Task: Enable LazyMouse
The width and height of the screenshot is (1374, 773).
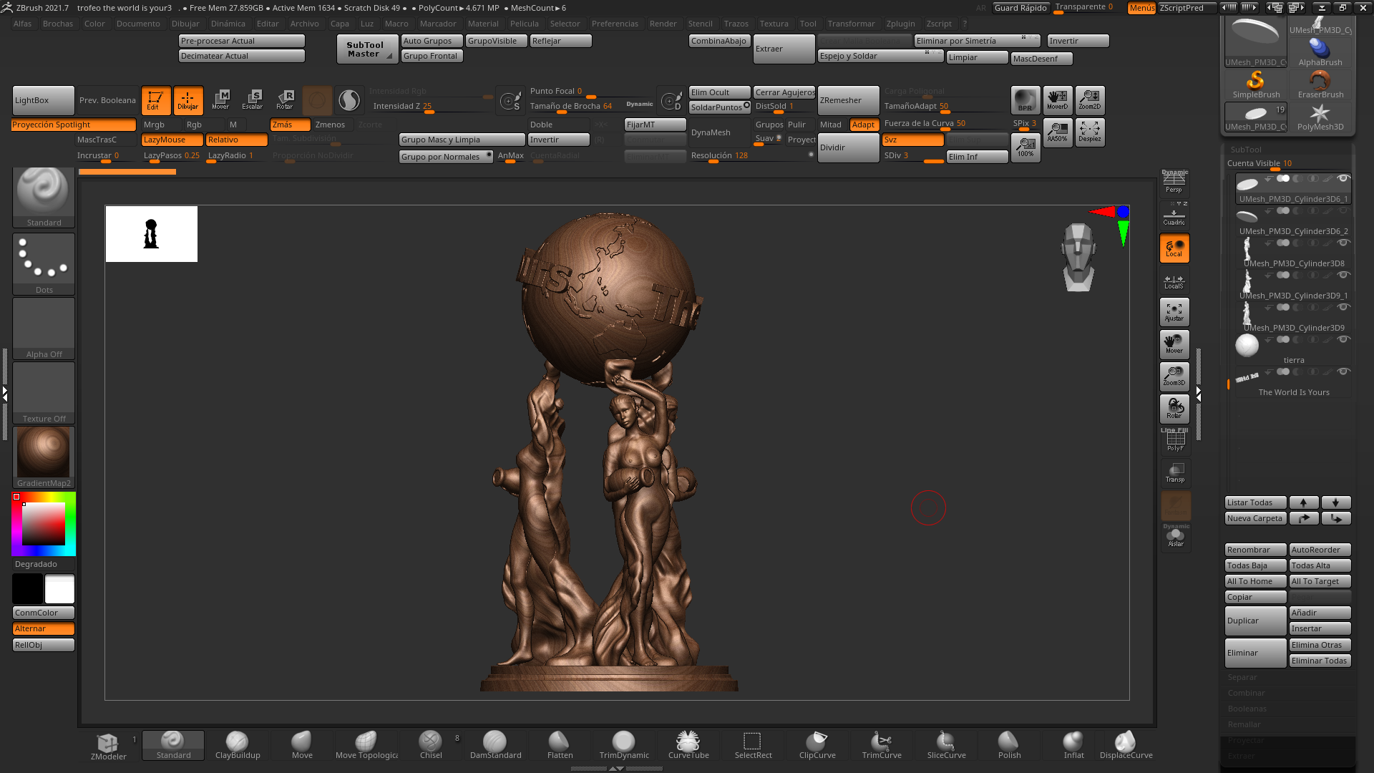Action: (171, 140)
